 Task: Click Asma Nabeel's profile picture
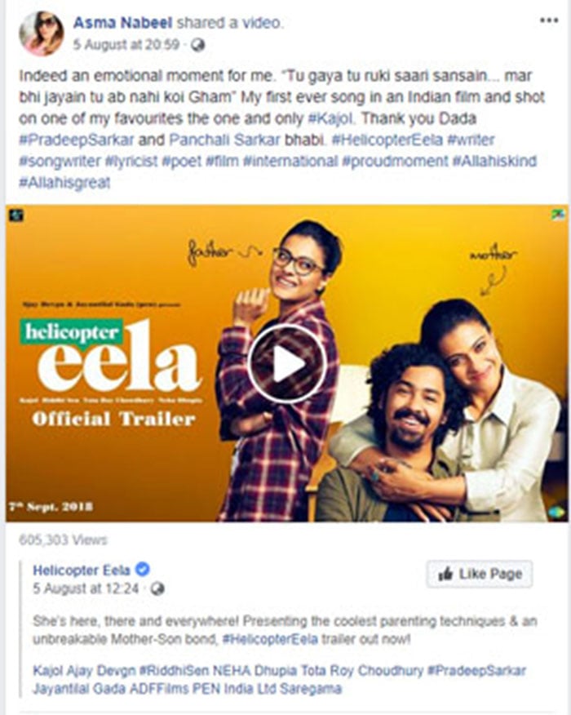pos(42,33)
